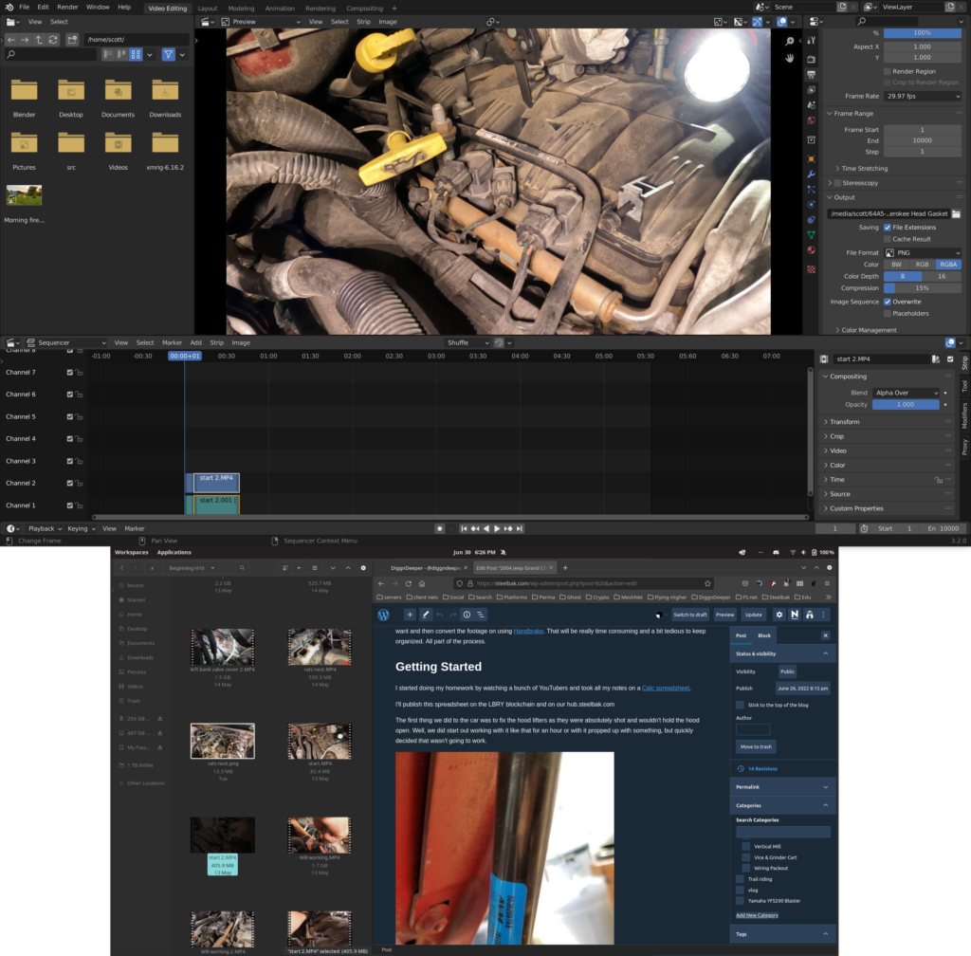Open the Blend mode Alpha Over dropdown
Viewport: 971px width, 956px height.
click(906, 393)
